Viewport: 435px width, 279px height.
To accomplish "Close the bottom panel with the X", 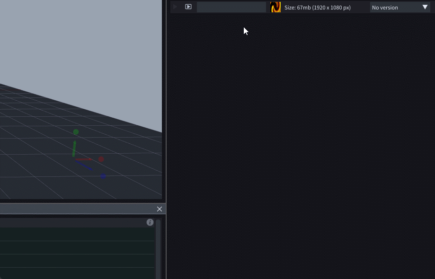I will tap(160, 209).
